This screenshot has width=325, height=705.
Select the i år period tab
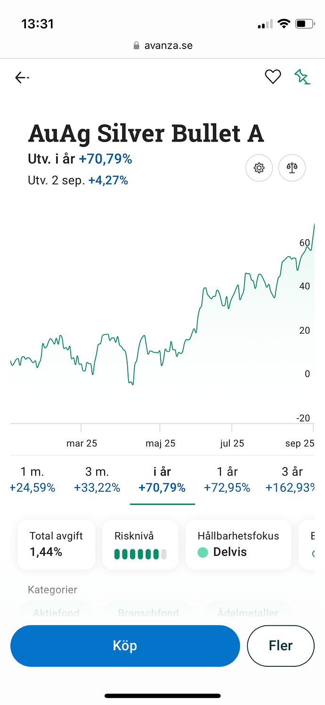pyautogui.click(x=162, y=479)
